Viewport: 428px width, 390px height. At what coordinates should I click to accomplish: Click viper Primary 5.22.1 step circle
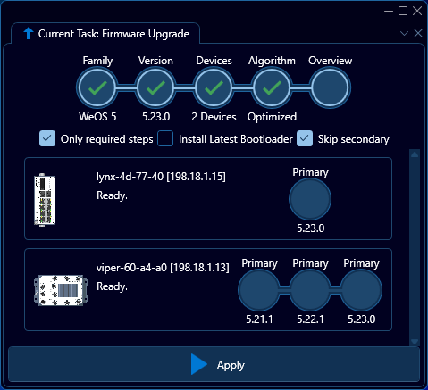[x=310, y=290]
